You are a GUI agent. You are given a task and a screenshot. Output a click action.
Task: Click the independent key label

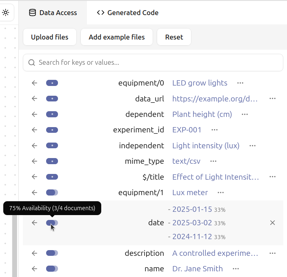point(141,145)
